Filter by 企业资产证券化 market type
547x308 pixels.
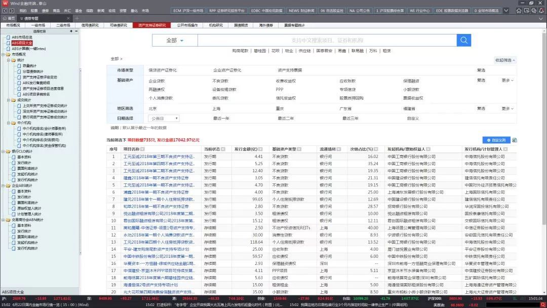click(x=227, y=70)
